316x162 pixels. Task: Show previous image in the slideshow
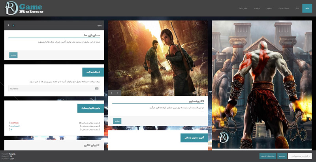[x=111, y=93]
